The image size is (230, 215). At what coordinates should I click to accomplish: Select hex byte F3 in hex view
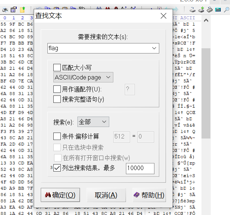click(x=3, y=131)
